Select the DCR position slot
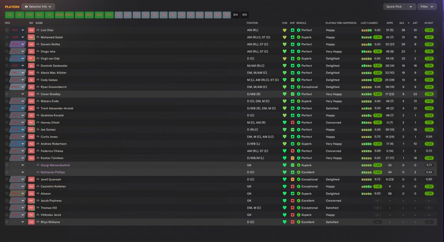Viewport: 444px width, 242px height. click(29, 15)
